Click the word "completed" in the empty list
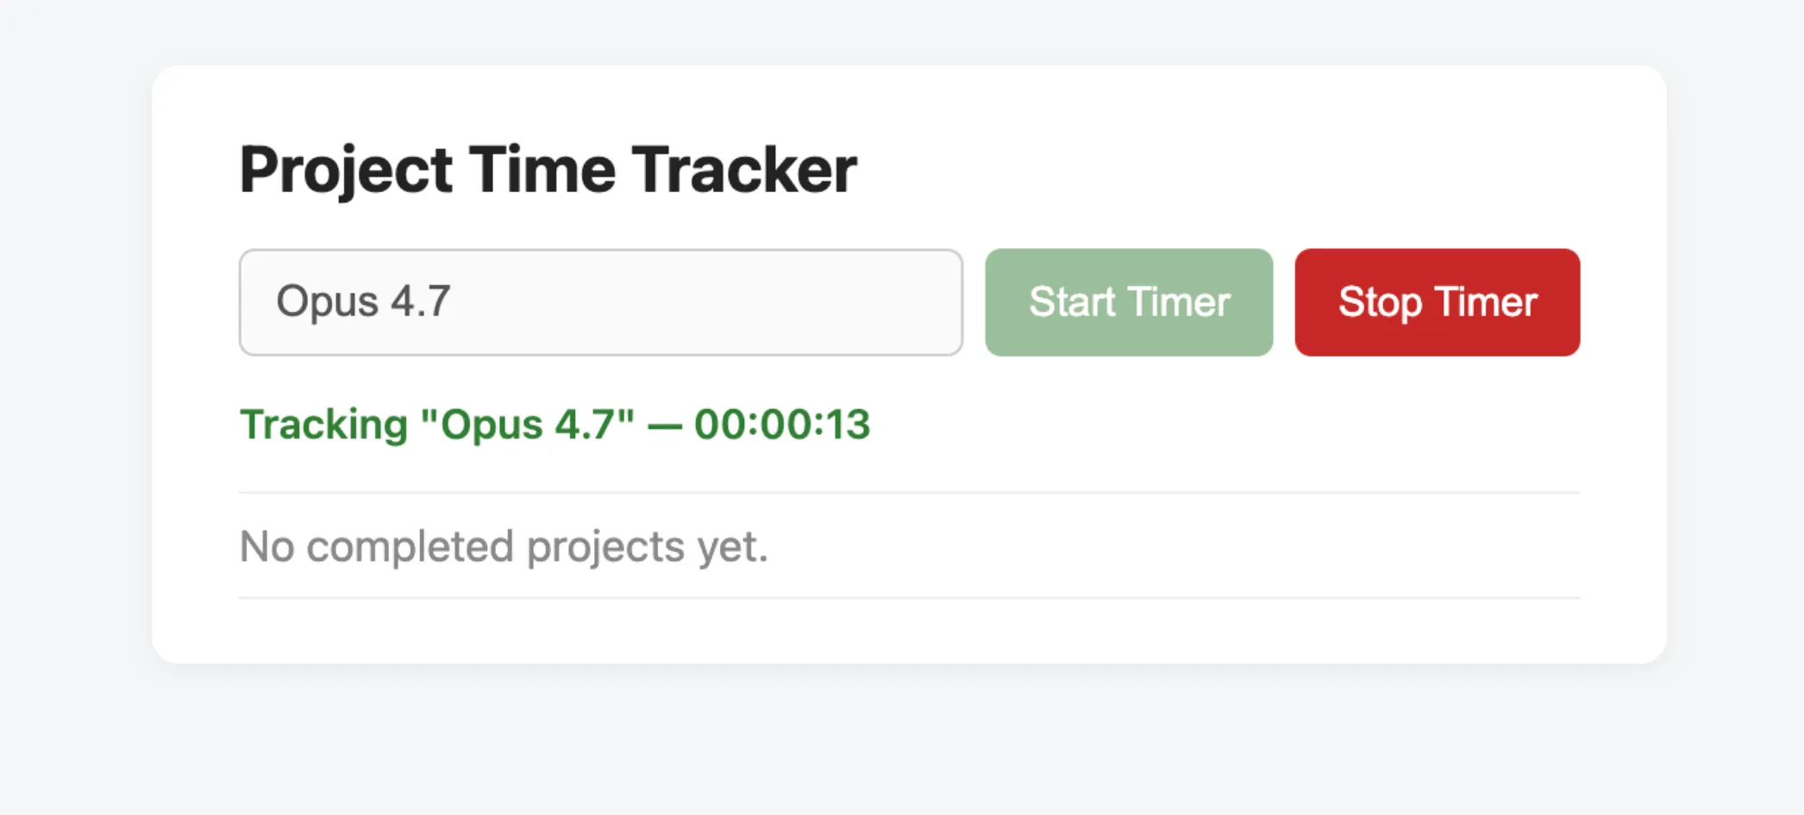 click(x=410, y=546)
